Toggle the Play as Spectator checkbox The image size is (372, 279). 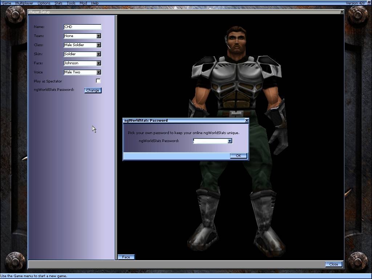point(98,81)
